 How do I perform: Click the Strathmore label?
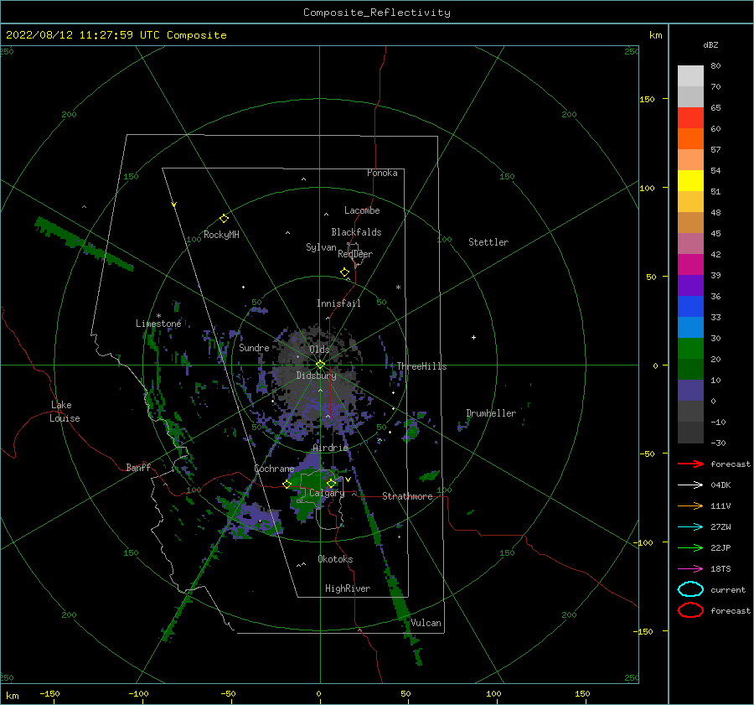(407, 496)
